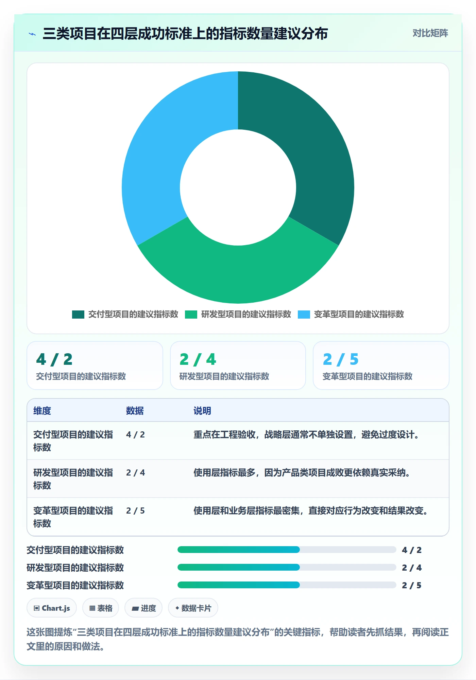This screenshot has height=680, width=476.
Task: Click table cell 研发型项目的建议指标数
Action: click(73, 479)
